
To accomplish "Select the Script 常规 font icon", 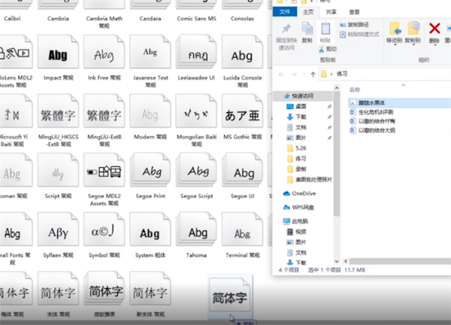I will pos(58,170).
